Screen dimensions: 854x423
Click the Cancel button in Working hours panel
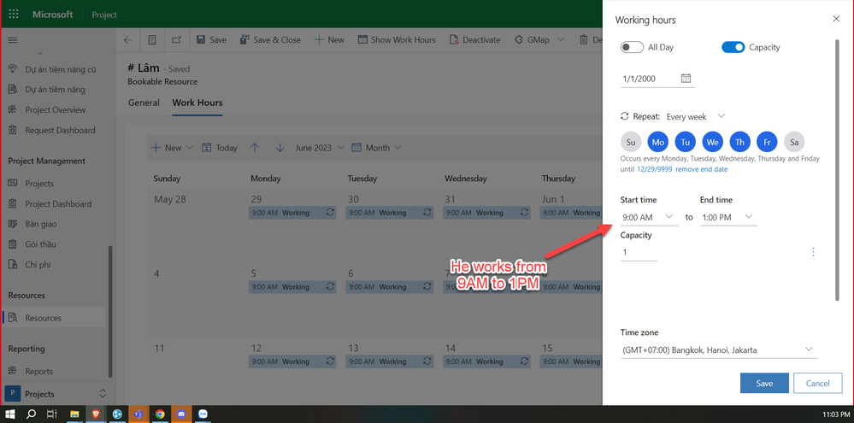[817, 383]
